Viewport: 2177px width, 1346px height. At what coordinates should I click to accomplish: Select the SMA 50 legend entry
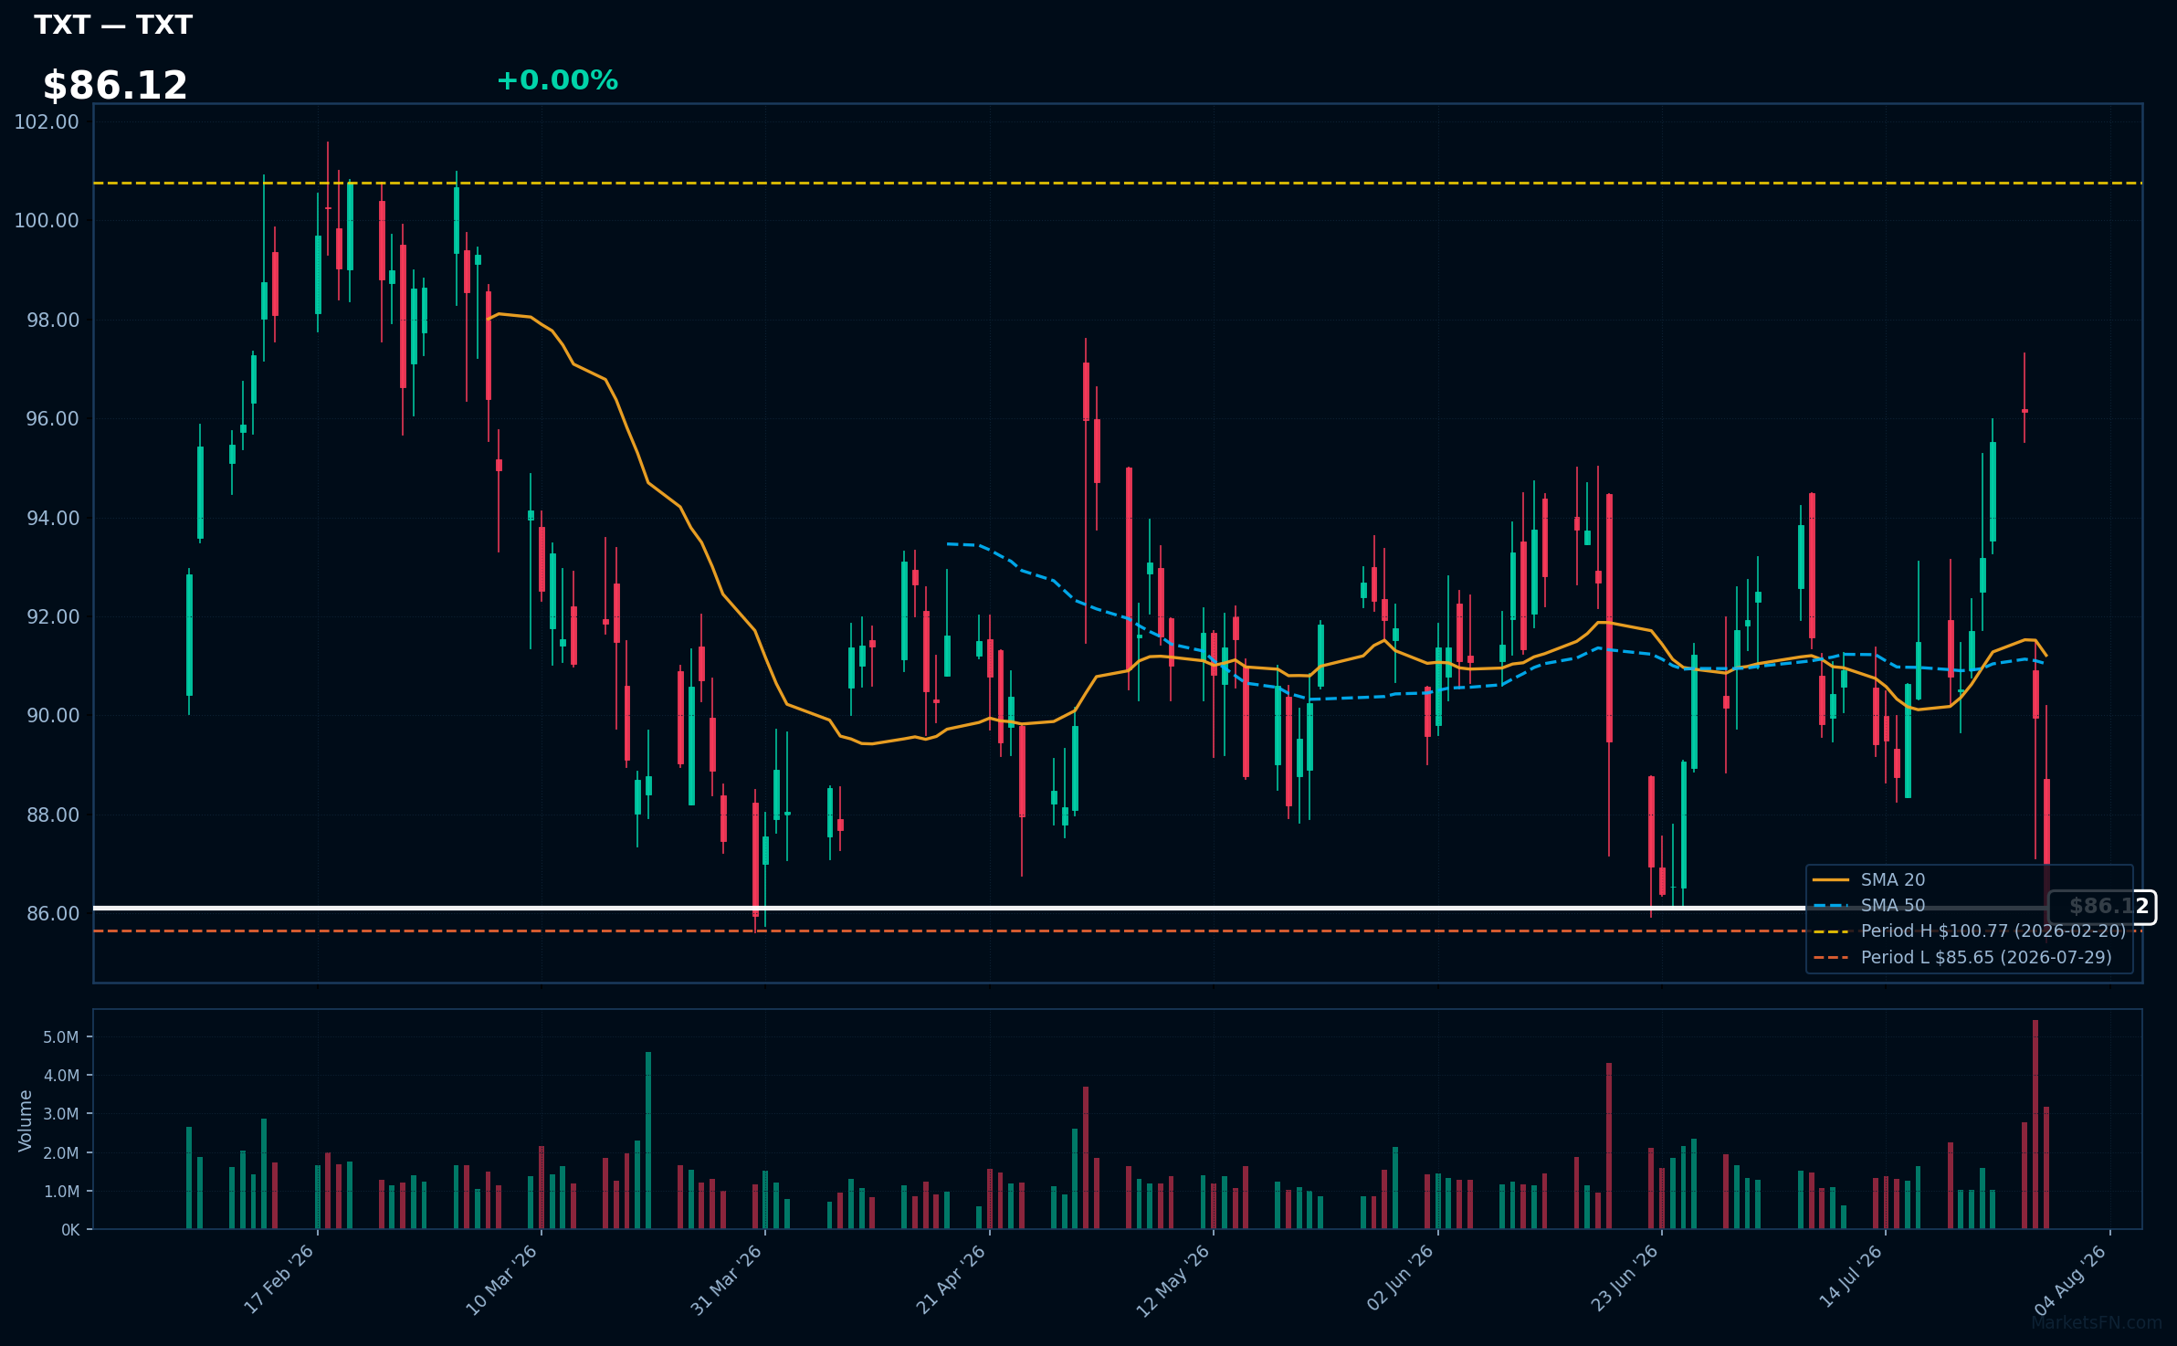(1870, 905)
